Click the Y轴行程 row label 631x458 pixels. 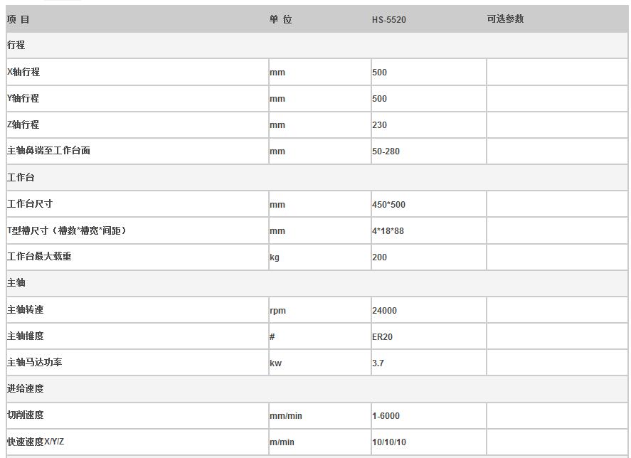coord(23,98)
